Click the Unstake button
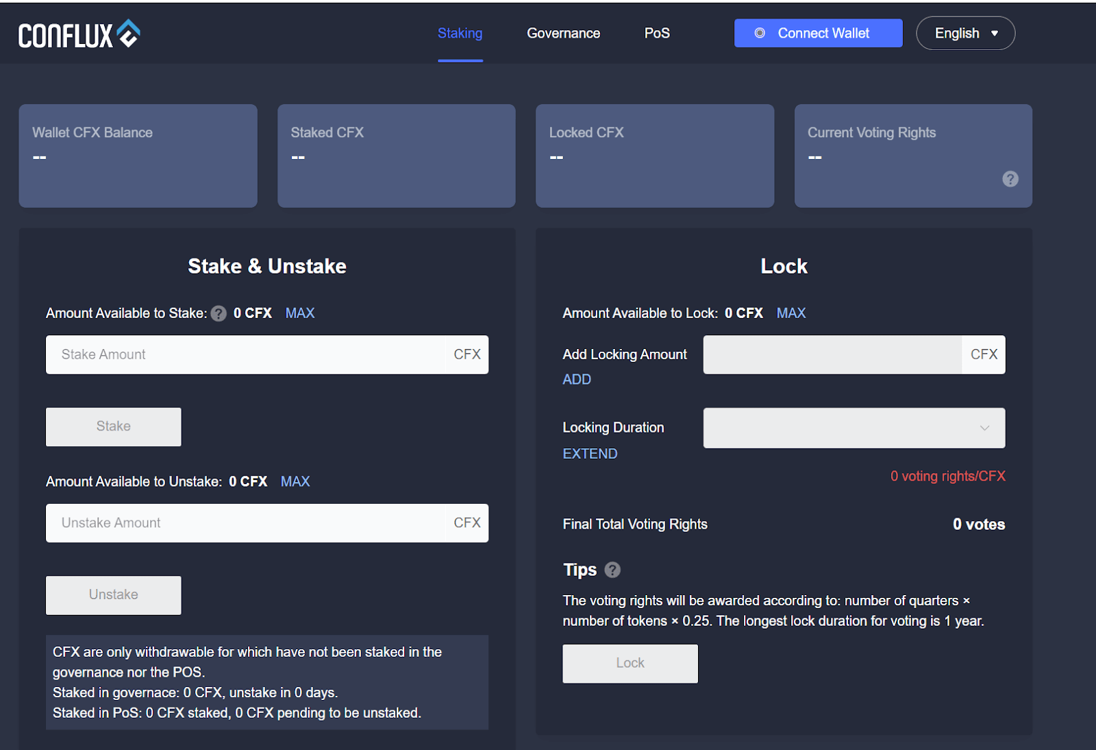 click(114, 595)
